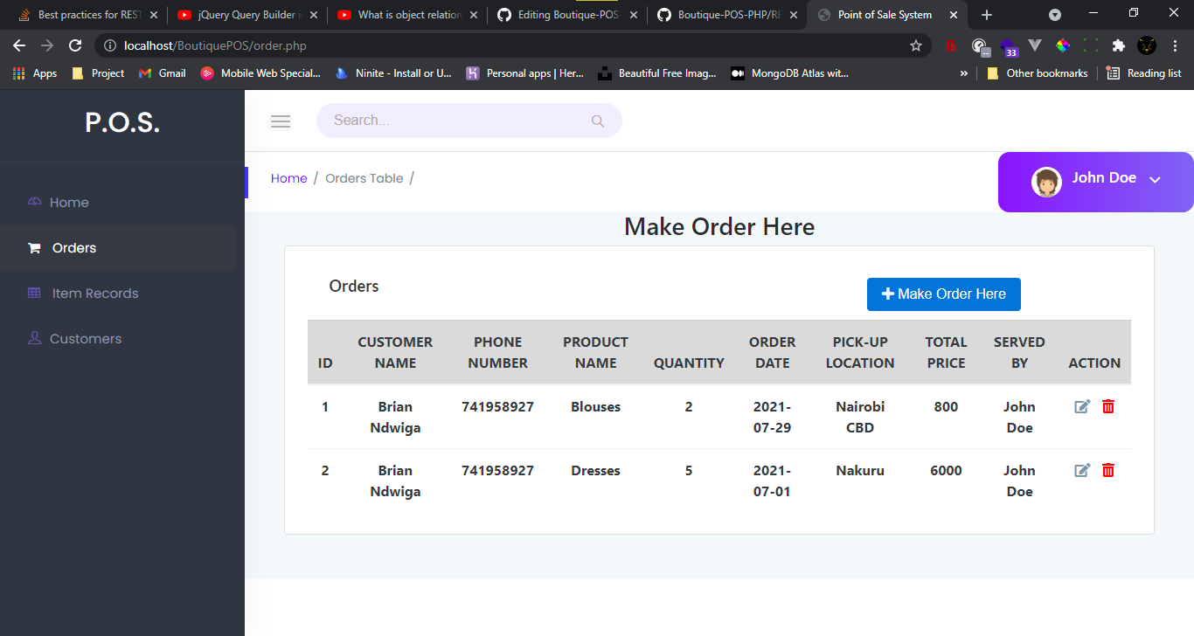
Task: Delete the Dresses order row
Action: pos(1108,470)
